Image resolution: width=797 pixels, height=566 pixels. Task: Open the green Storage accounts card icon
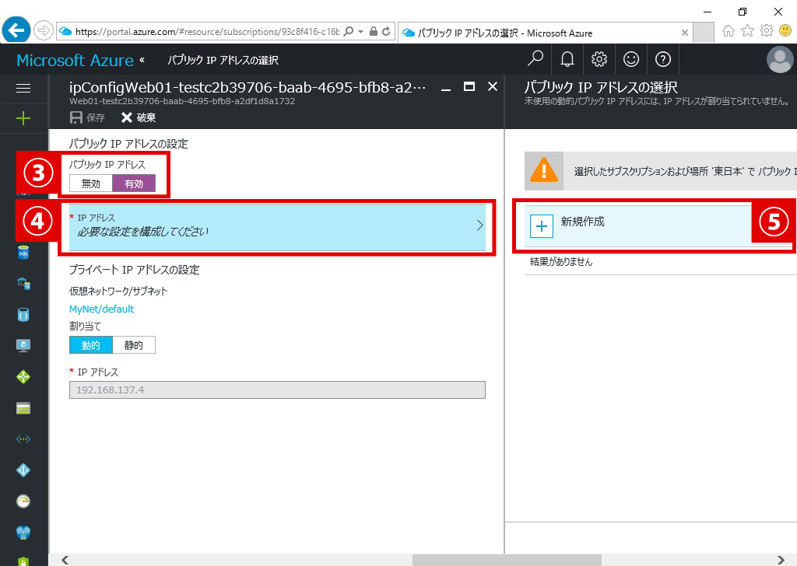point(23,408)
